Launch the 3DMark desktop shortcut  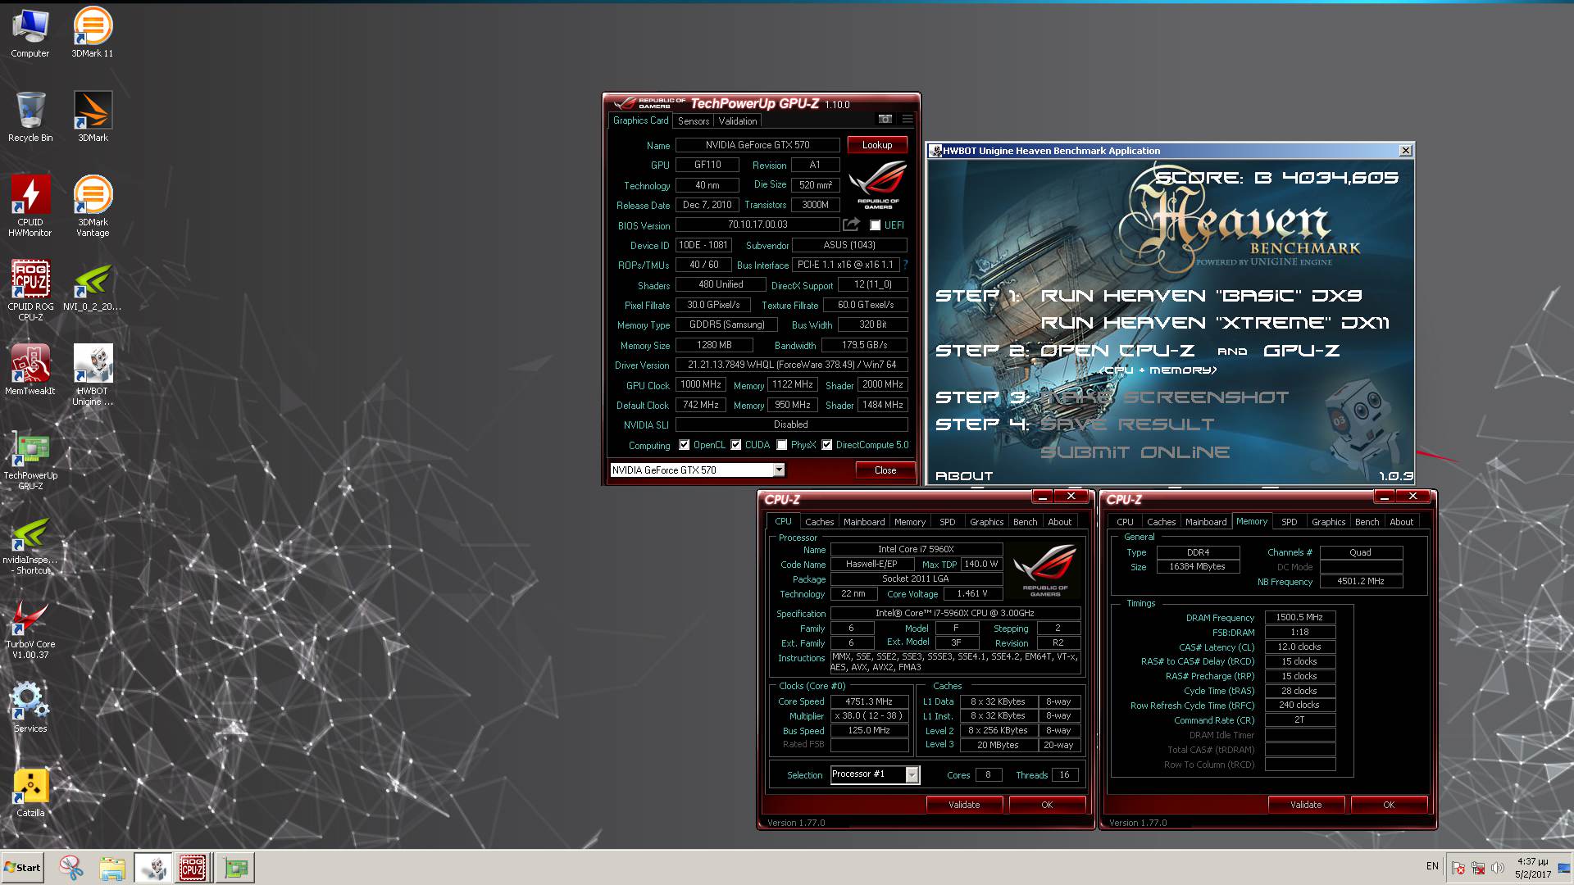(93, 117)
